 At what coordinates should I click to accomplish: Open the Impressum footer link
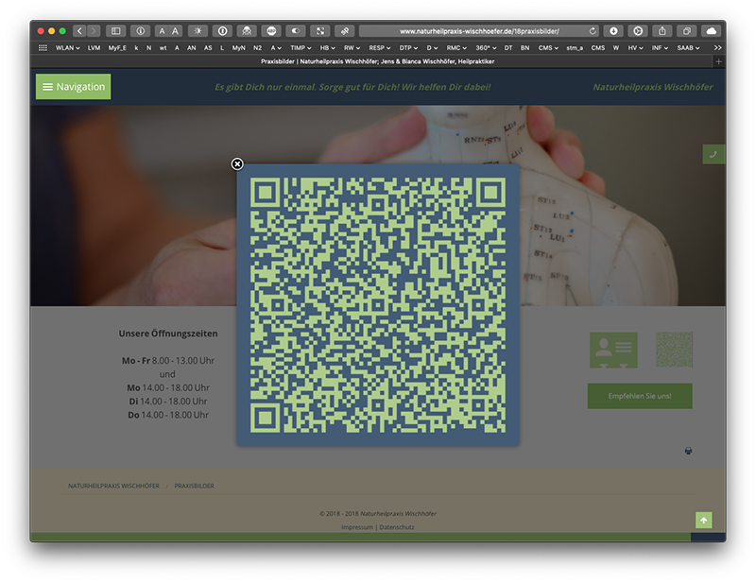[357, 526]
